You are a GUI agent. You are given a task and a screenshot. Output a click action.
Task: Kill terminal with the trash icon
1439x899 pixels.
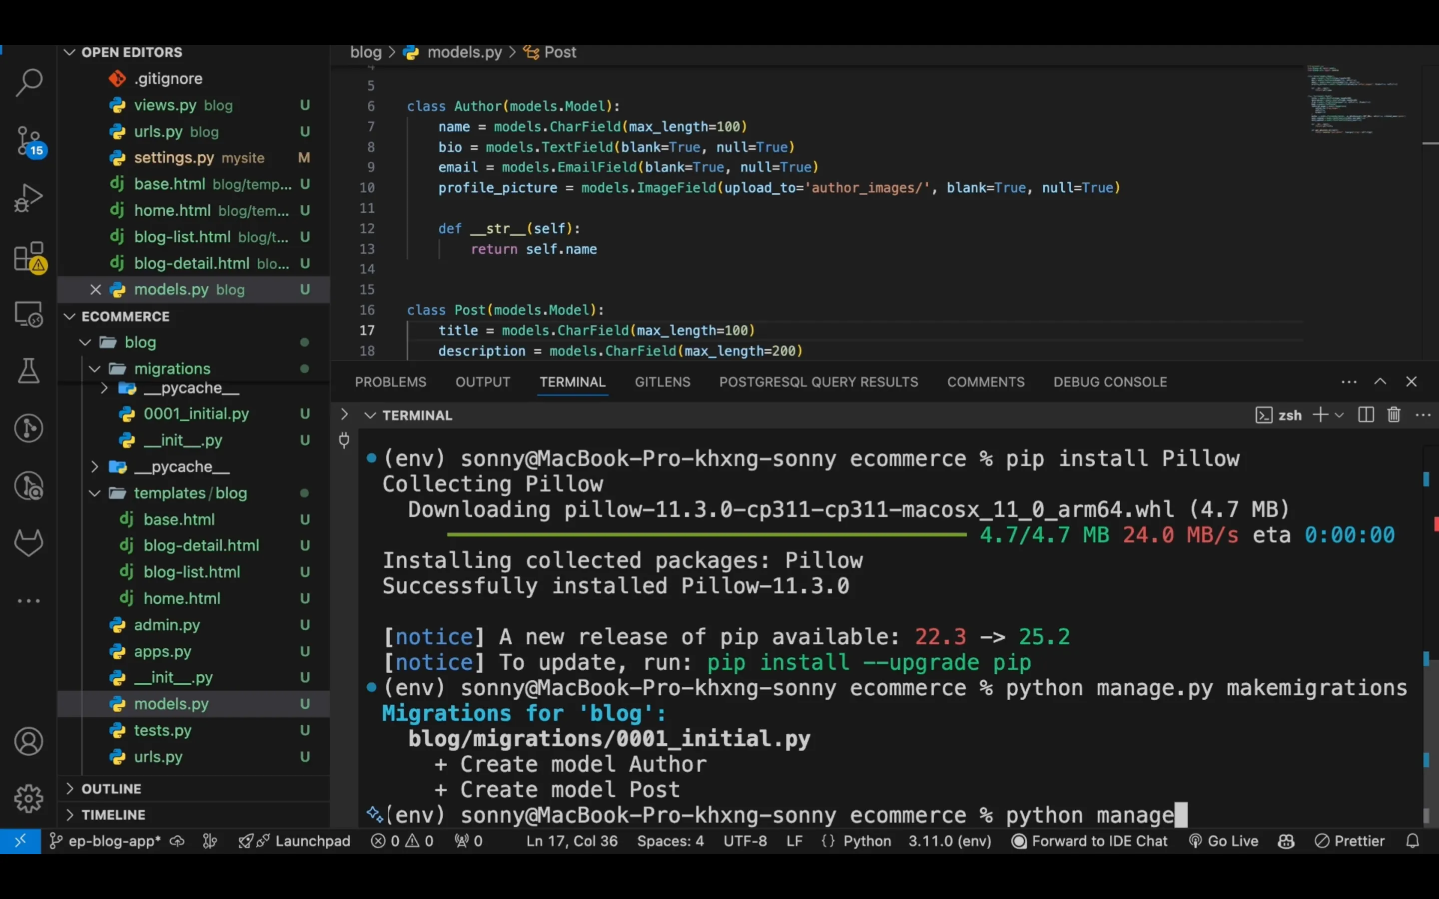pos(1394,415)
